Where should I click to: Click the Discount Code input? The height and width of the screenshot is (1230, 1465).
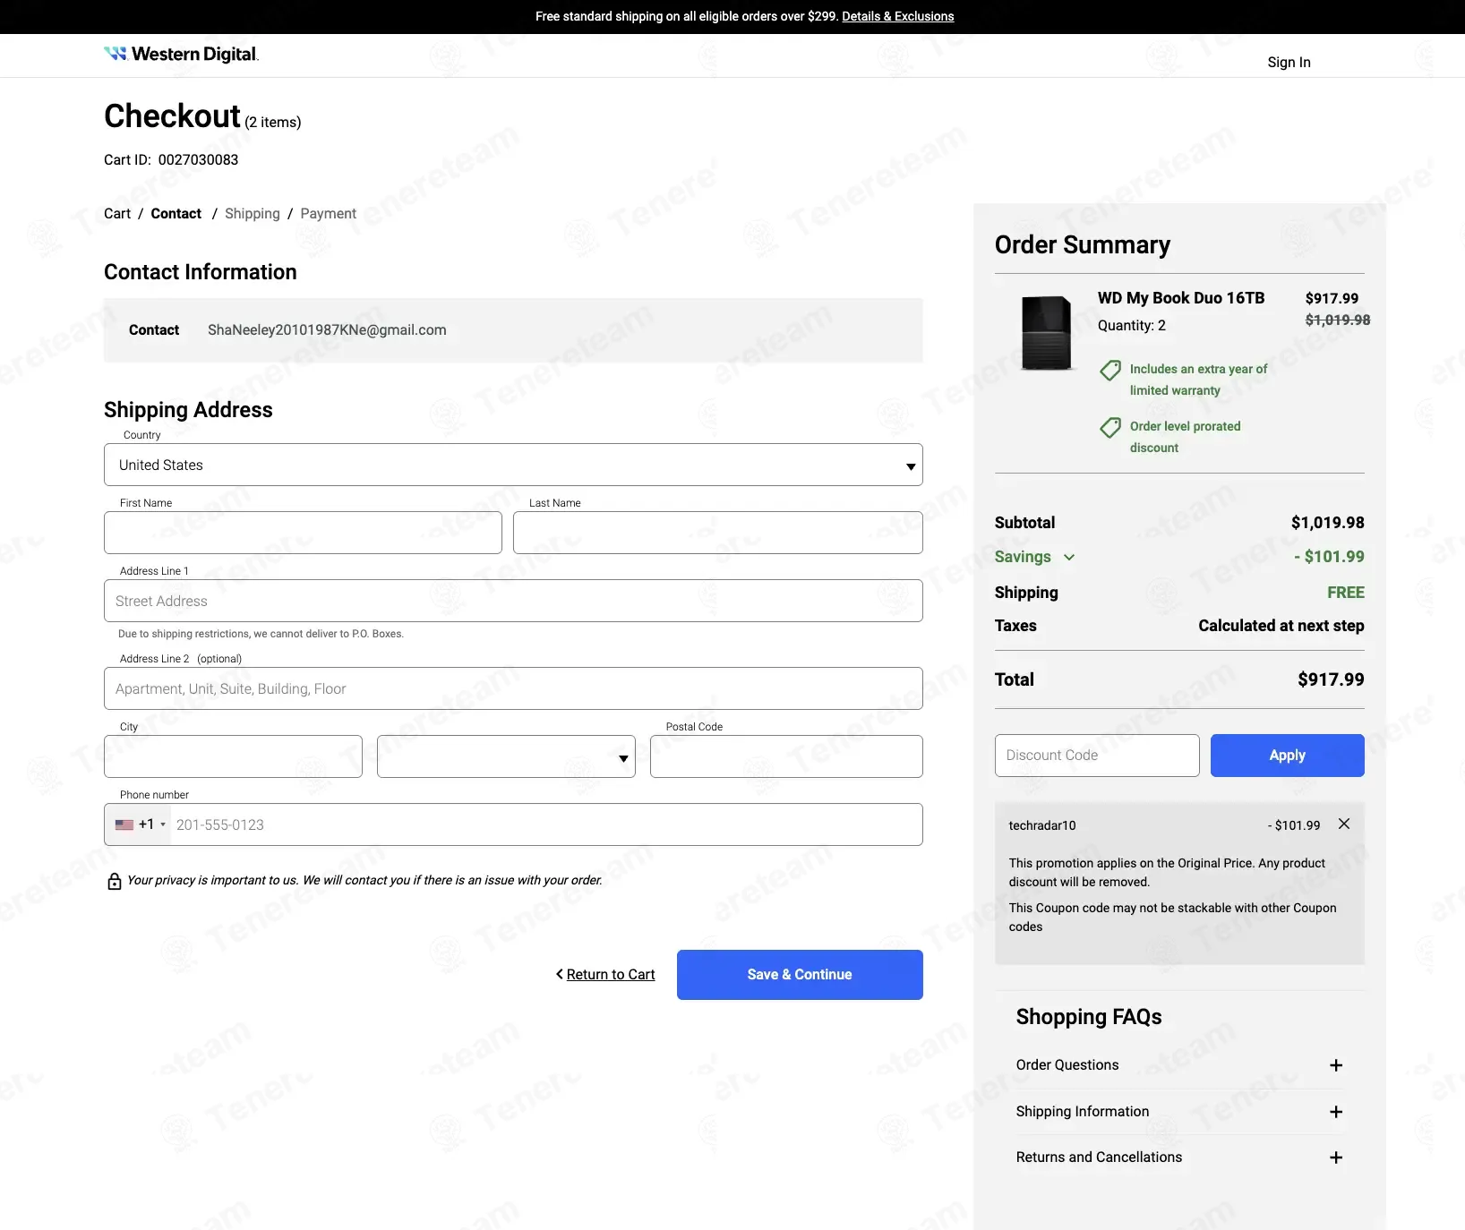1097,756
